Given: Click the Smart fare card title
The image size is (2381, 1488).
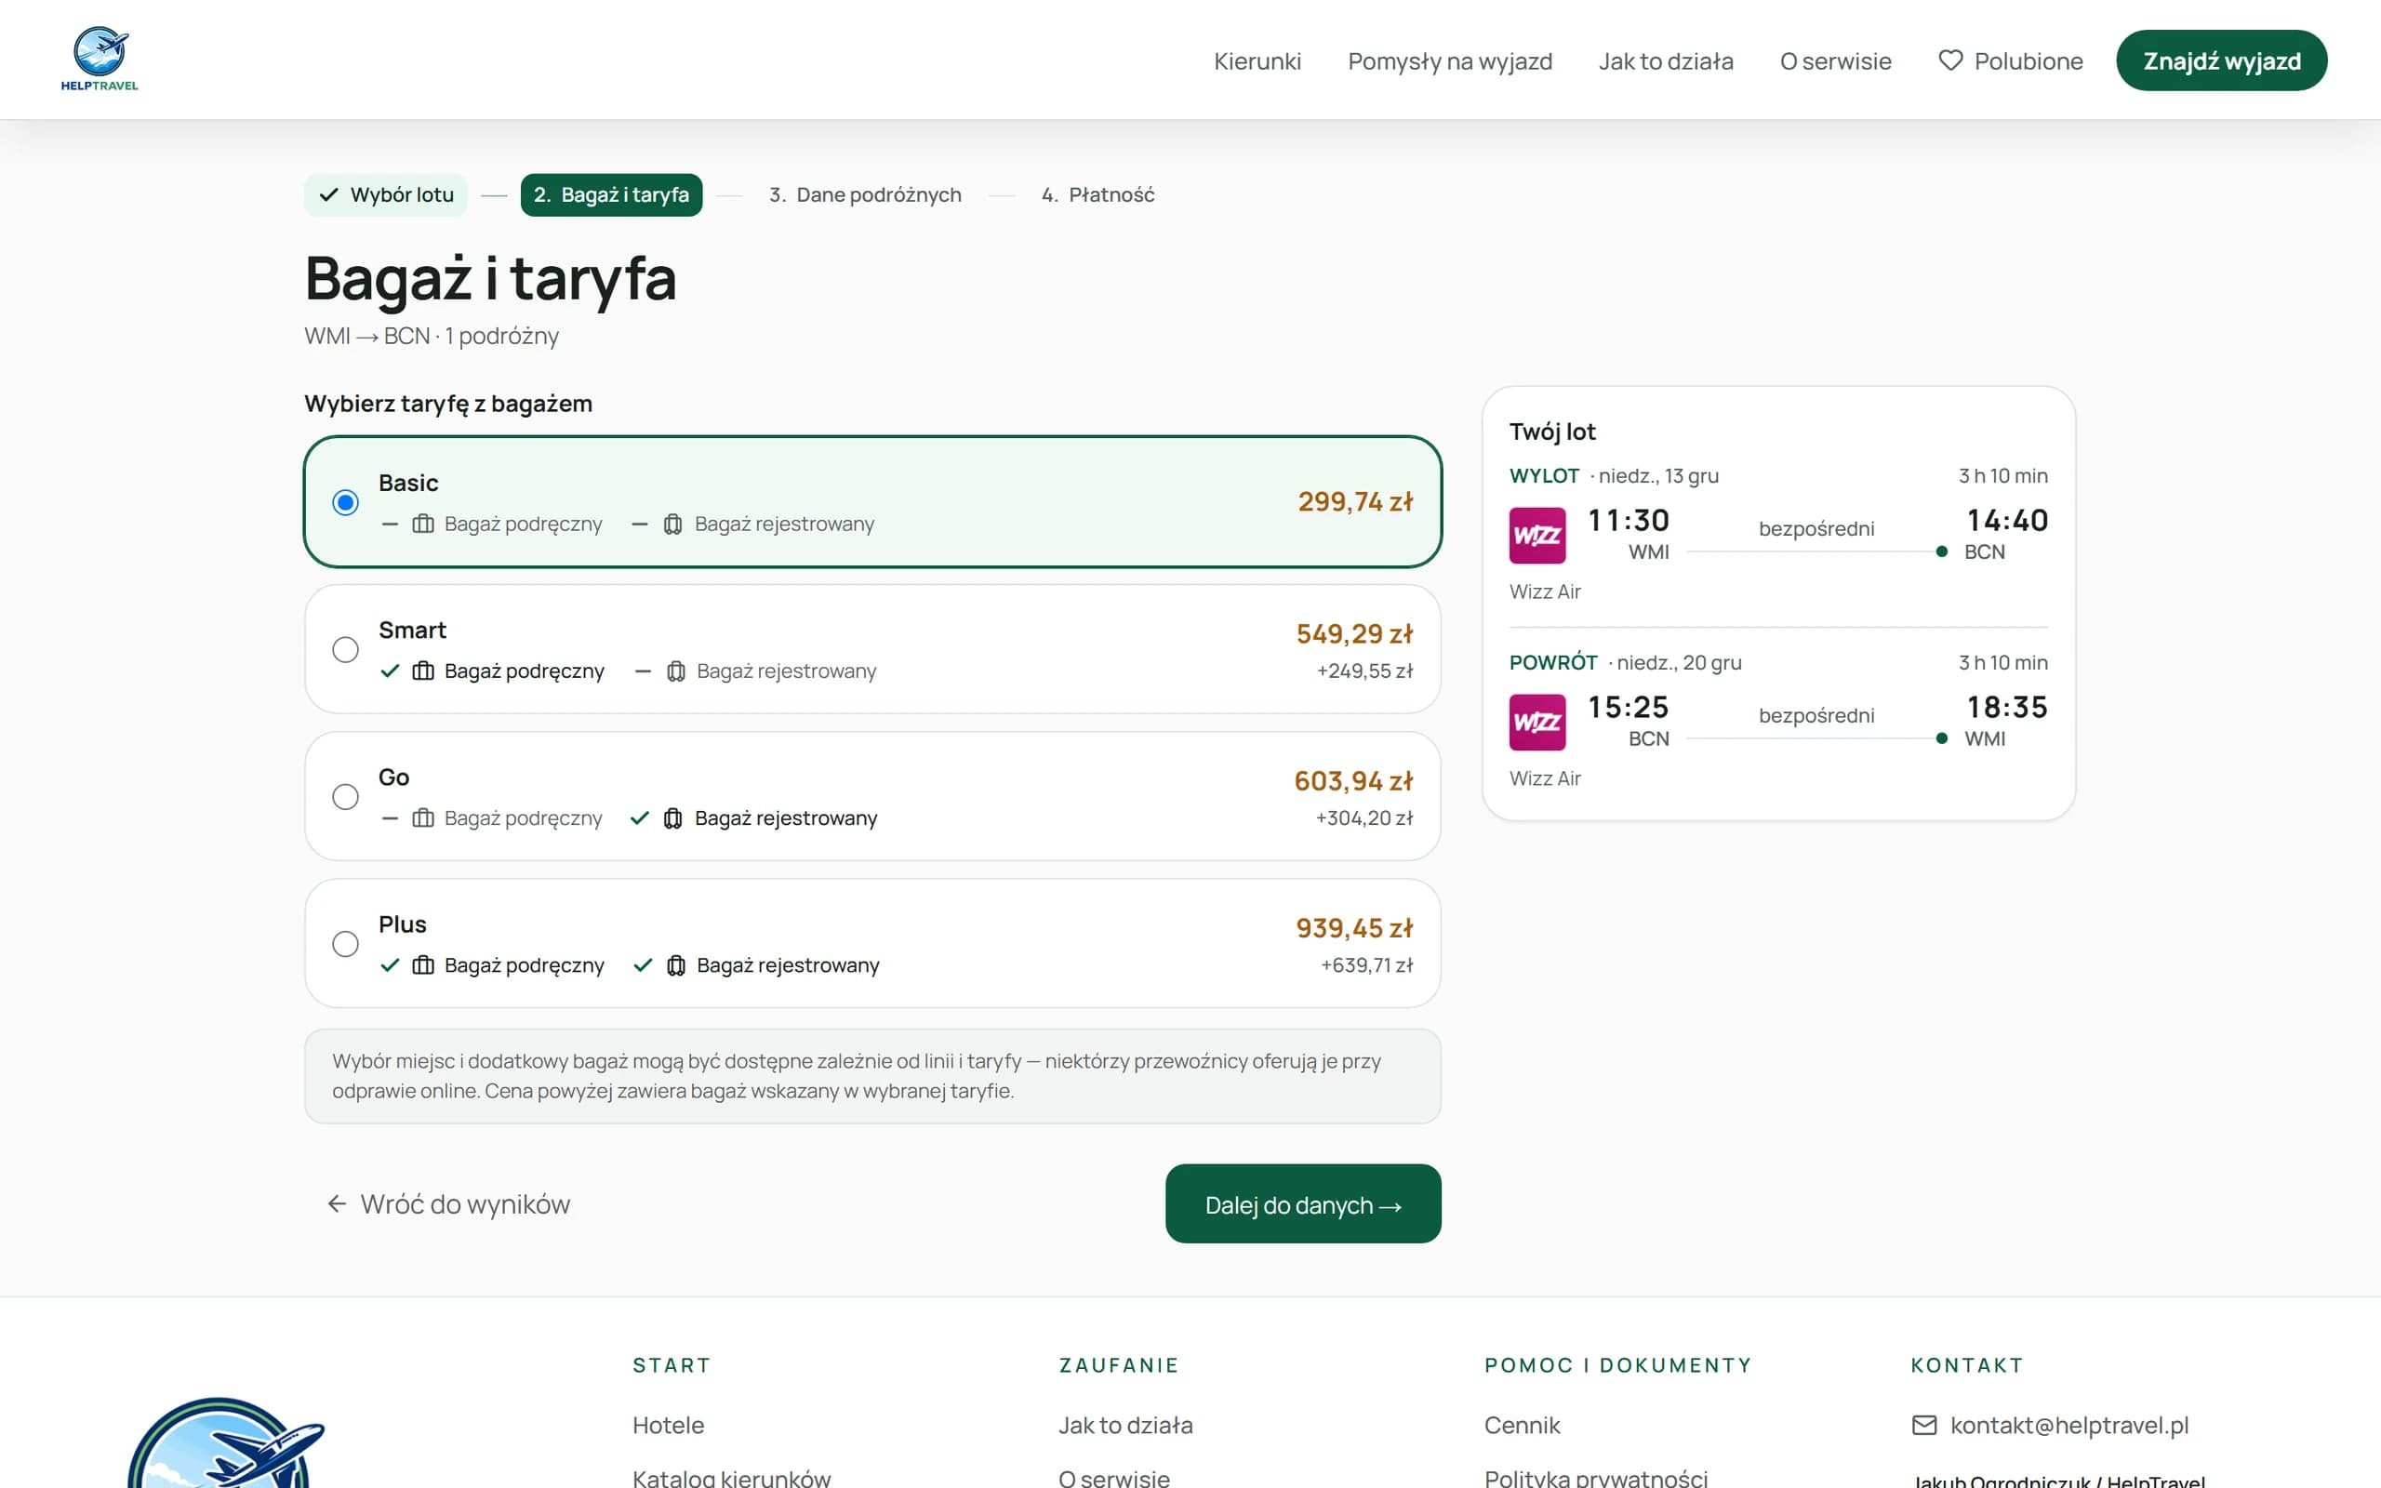Looking at the screenshot, I should 412,630.
